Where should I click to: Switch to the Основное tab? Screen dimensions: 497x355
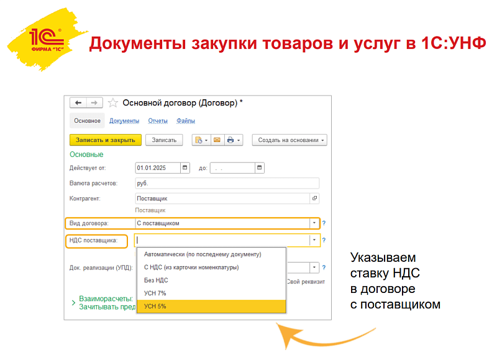point(87,120)
